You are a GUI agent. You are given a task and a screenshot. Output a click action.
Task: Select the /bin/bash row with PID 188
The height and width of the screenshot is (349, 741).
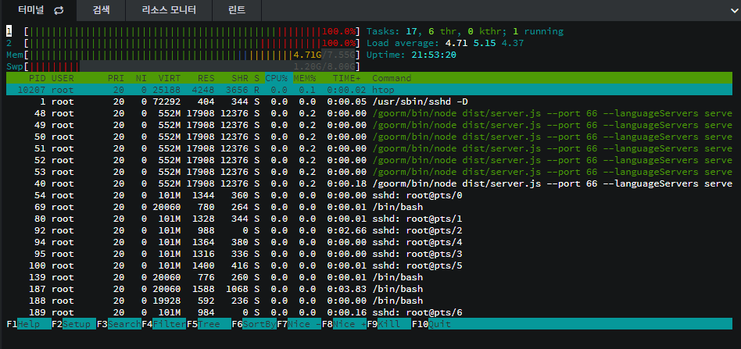coord(369,301)
